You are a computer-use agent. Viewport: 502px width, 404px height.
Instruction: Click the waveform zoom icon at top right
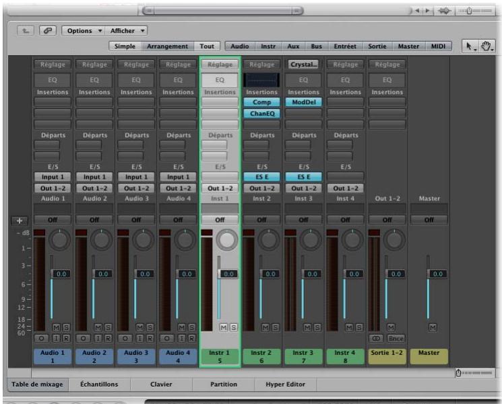click(444, 11)
